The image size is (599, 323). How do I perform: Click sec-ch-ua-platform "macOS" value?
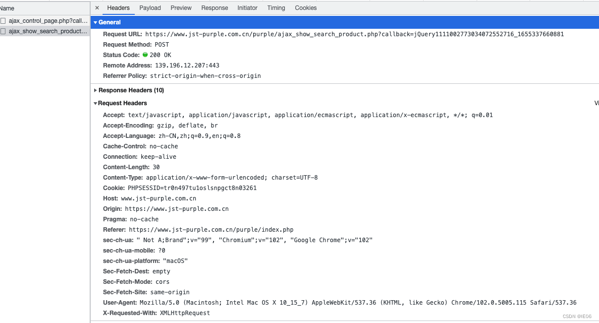point(175,261)
